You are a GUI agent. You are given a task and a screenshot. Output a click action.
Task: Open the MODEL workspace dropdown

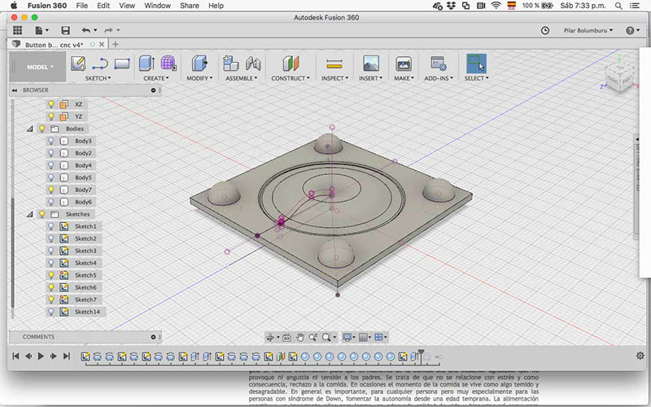(x=37, y=67)
